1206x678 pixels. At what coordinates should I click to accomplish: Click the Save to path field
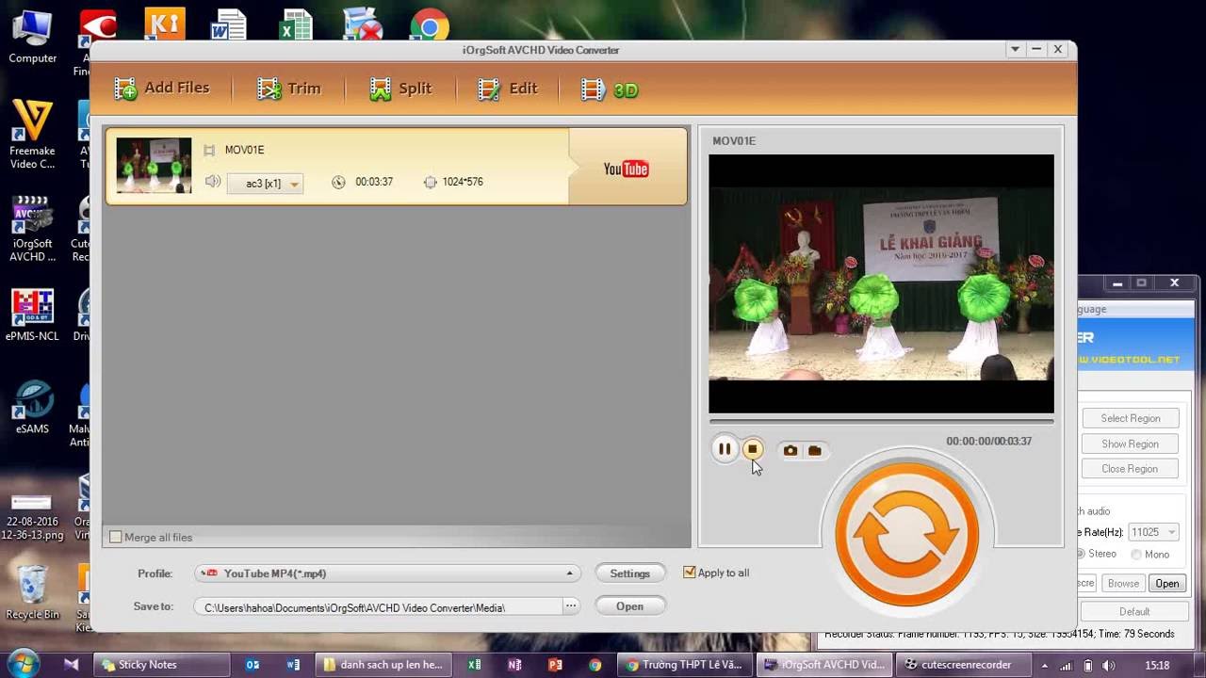coord(377,607)
